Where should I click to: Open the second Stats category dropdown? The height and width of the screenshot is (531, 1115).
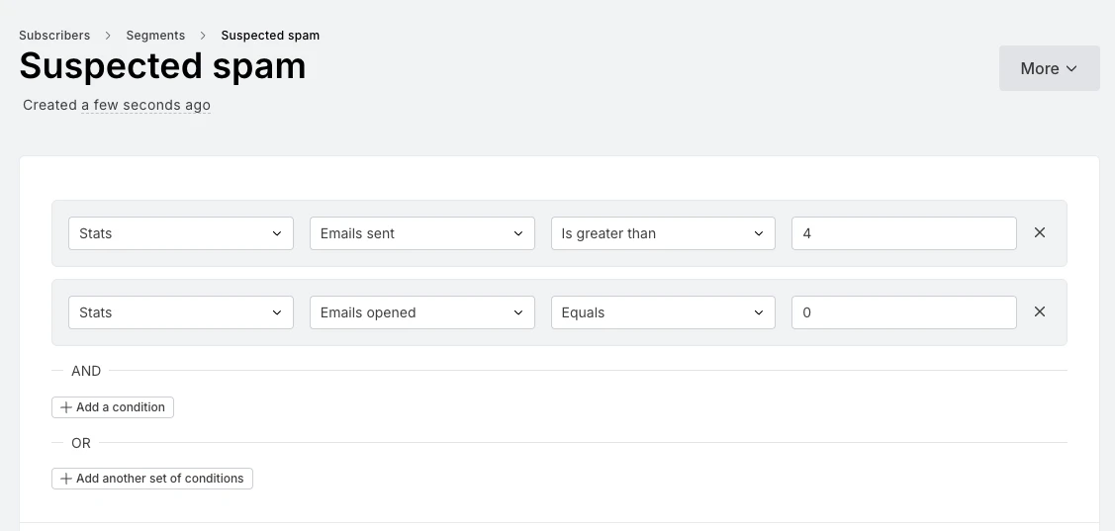pos(180,312)
